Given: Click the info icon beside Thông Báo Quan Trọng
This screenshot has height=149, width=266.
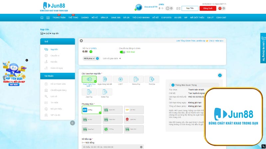Looking at the screenshot, I should click(173, 85).
